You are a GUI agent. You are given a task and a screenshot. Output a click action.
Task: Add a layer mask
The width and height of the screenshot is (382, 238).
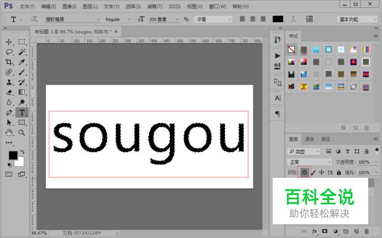pyautogui.click(x=325, y=231)
